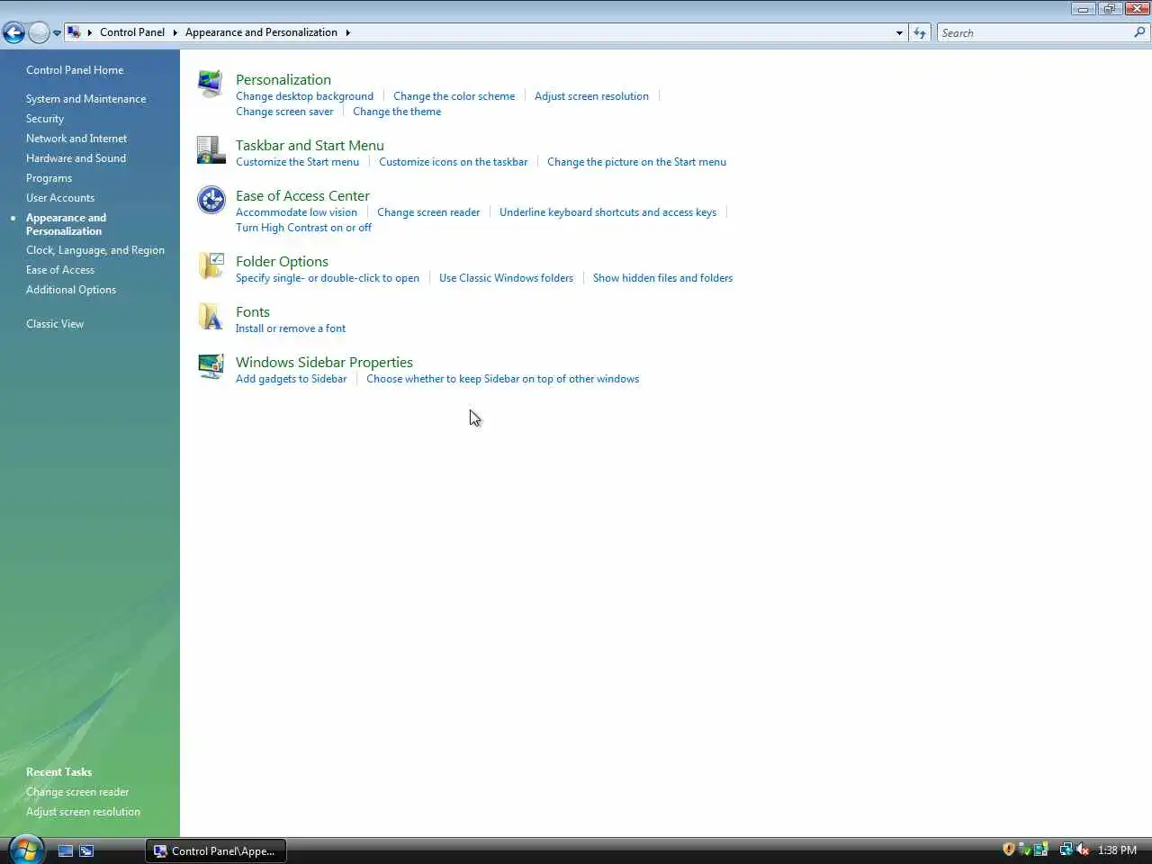
Task: Click the Windows Sidebar Properties icon
Action: coord(211,367)
